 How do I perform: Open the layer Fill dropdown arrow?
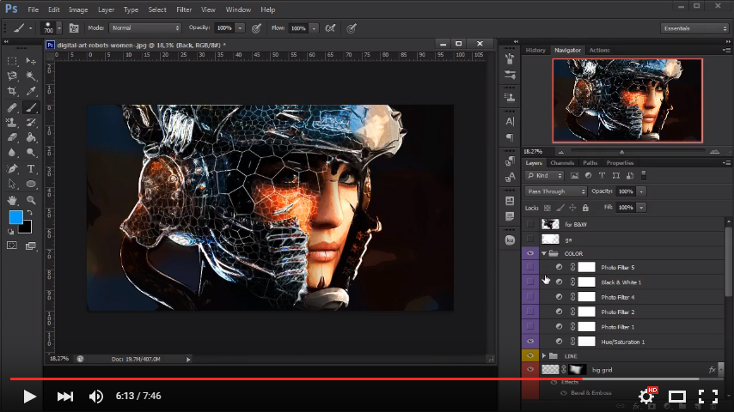[641, 207]
